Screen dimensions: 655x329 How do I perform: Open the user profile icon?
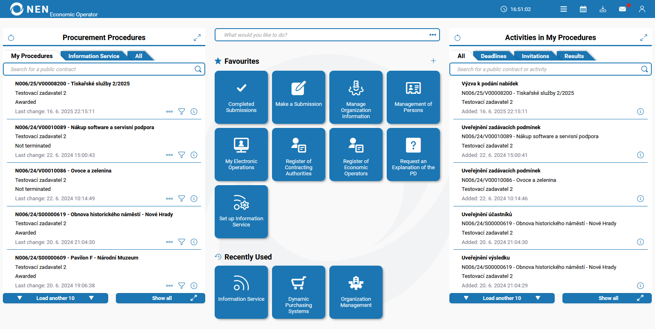(642, 9)
